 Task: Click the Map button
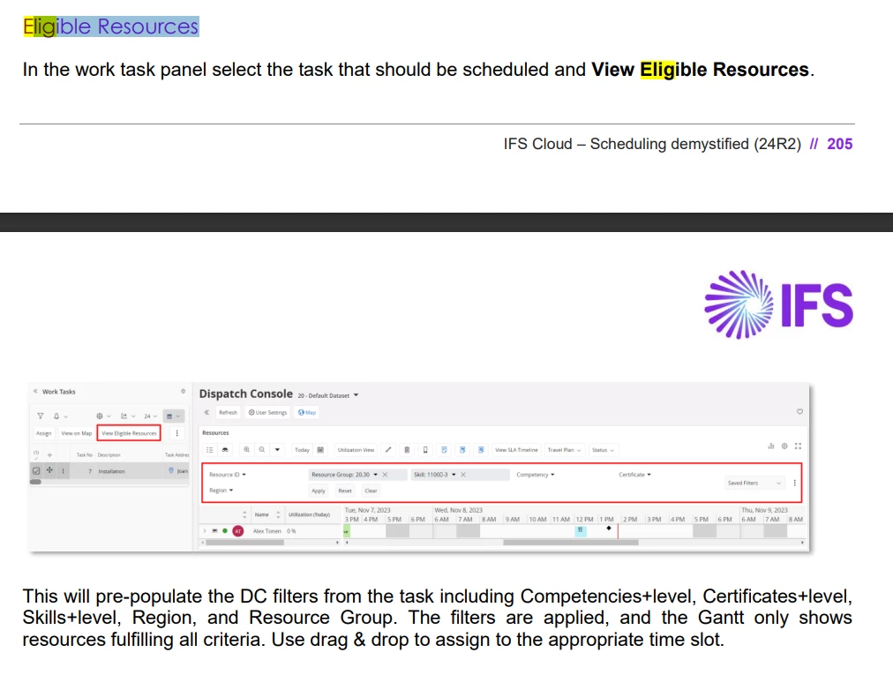[x=307, y=412]
